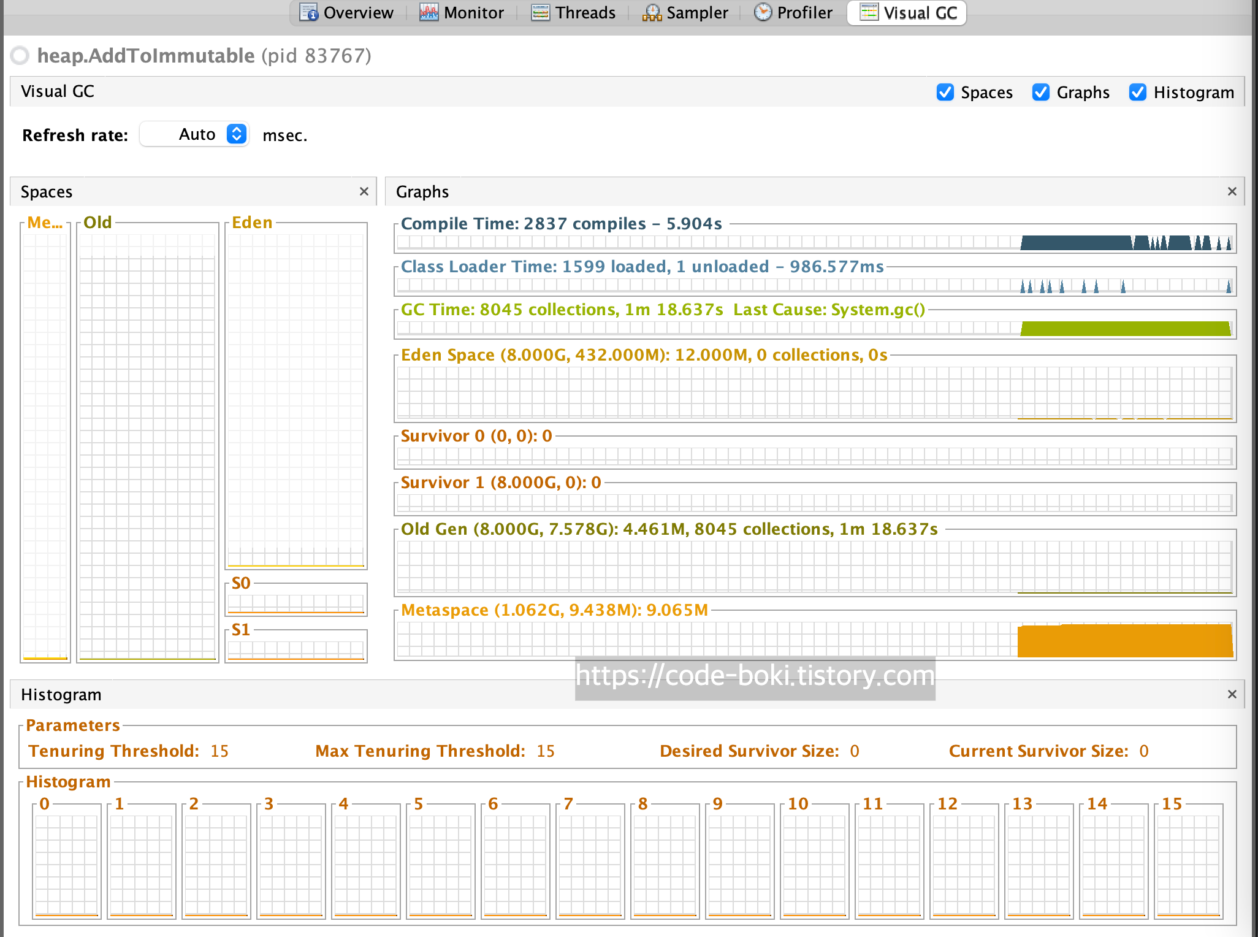Disable the Histogram checkbox
Viewport: 1258px width, 937px height.
pos(1137,92)
